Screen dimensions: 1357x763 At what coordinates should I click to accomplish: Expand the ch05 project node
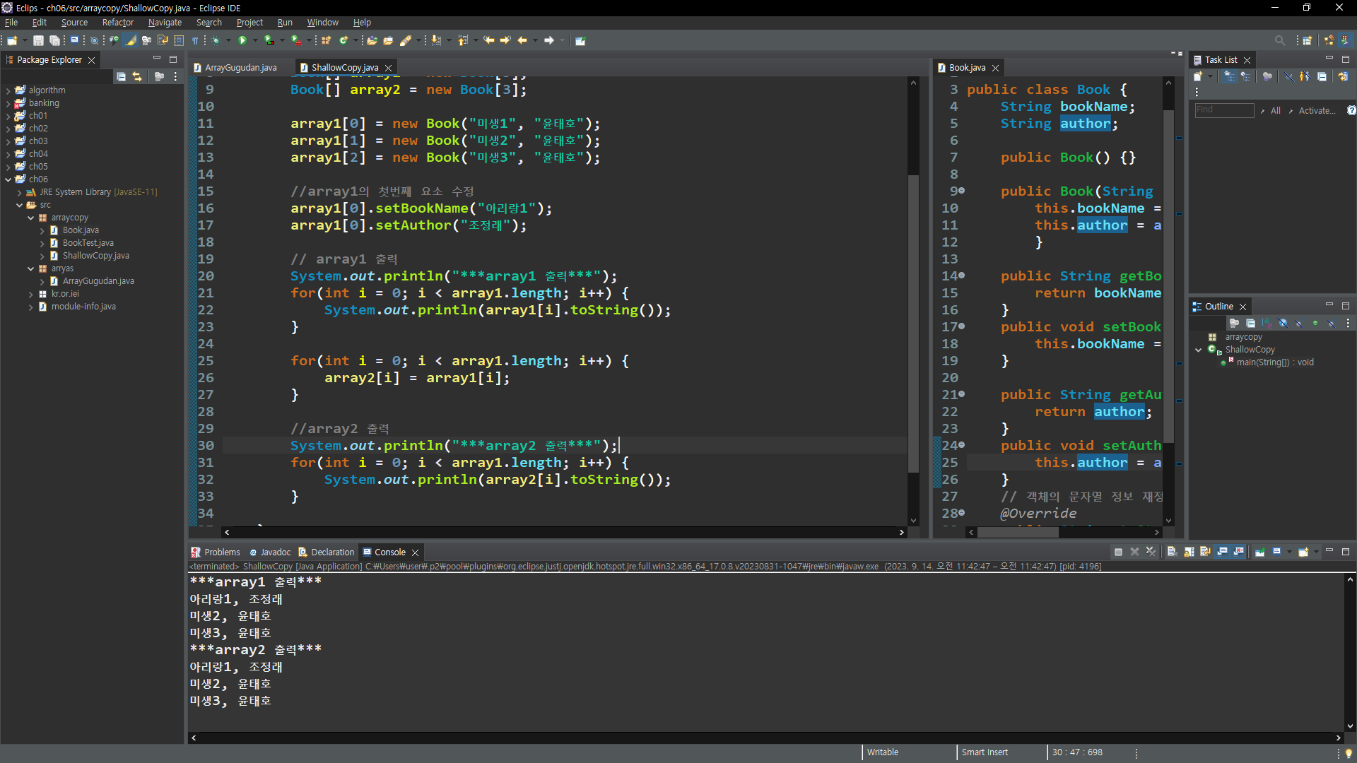[8, 167]
